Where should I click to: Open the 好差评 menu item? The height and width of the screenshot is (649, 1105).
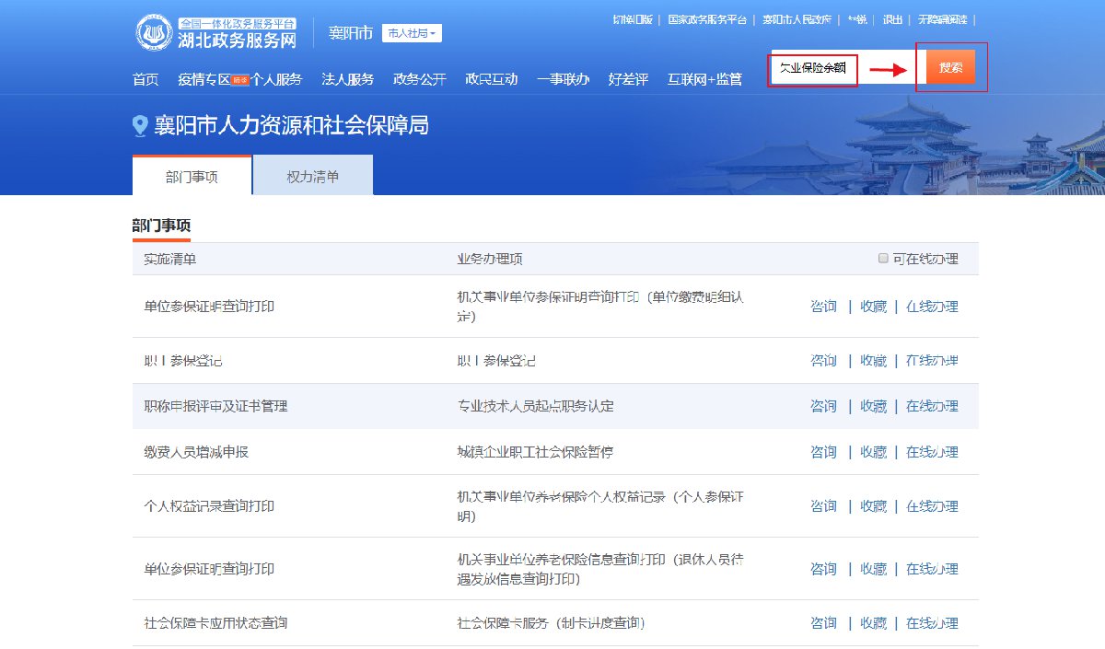628,79
